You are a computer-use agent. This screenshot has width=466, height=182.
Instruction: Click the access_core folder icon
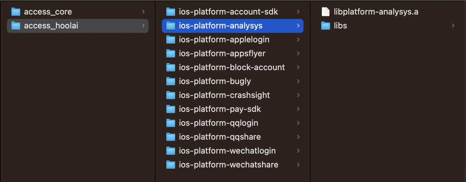[16, 12]
